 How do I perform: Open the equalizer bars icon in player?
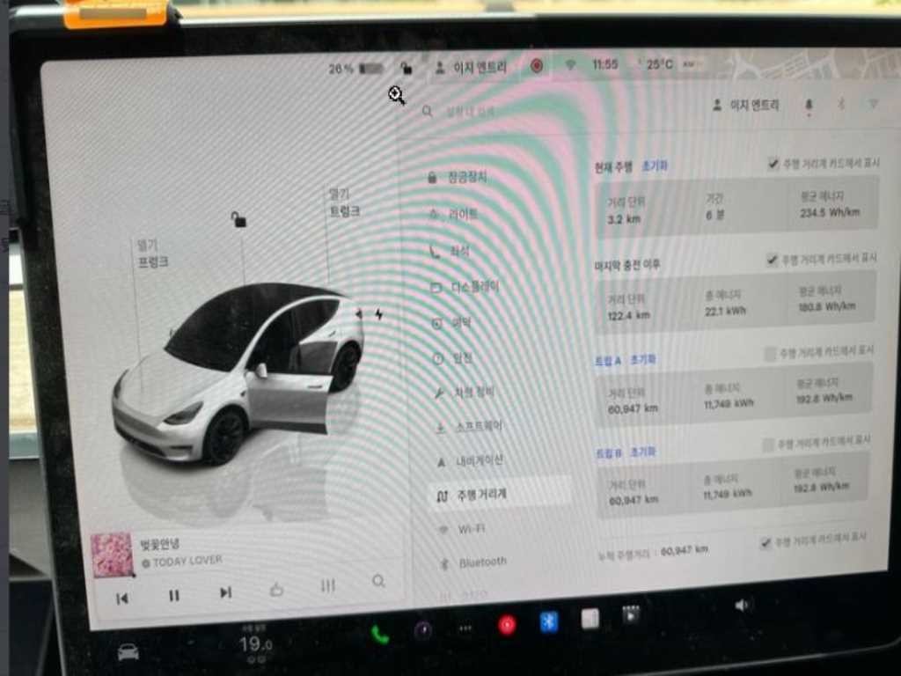(327, 585)
